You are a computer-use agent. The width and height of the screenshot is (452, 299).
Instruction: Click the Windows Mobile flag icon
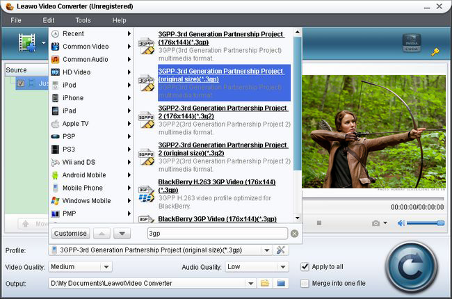point(55,201)
